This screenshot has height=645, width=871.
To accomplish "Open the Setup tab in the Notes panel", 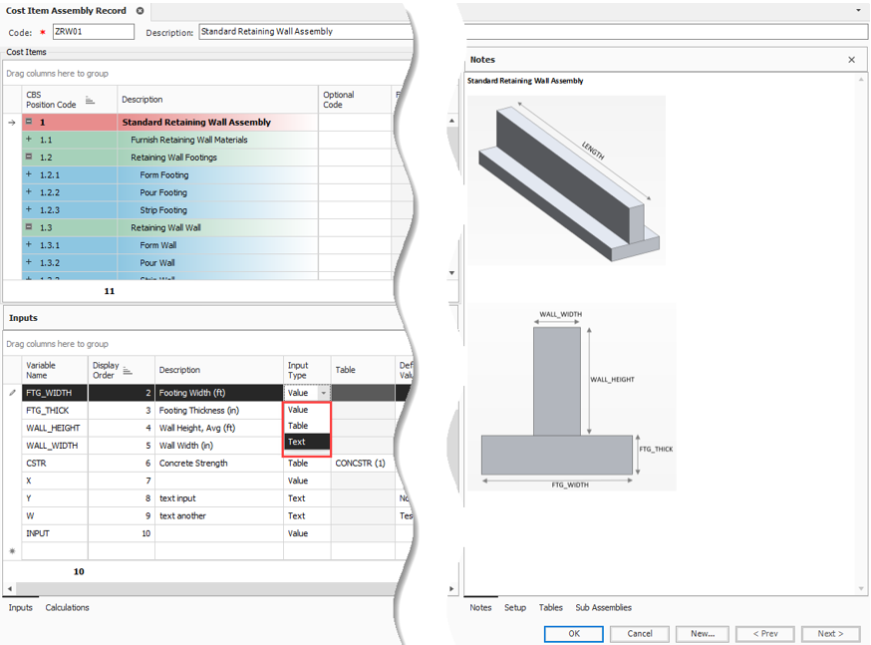I will (515, 607).
